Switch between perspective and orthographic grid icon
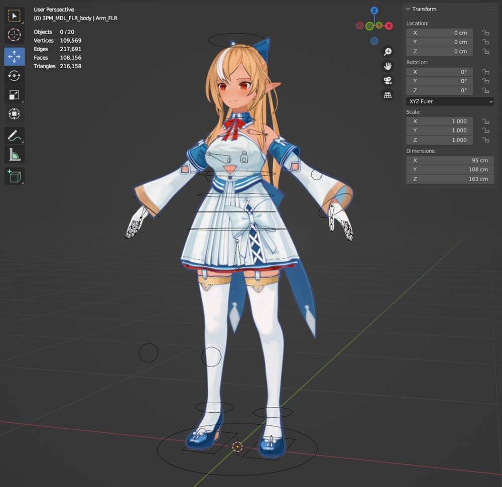The width and height of the screenshot is (502, 487). [x=388, y=95]
